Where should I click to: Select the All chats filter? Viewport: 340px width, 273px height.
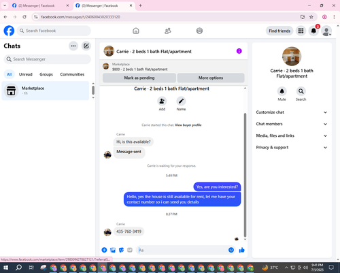(x=9, y=74)
